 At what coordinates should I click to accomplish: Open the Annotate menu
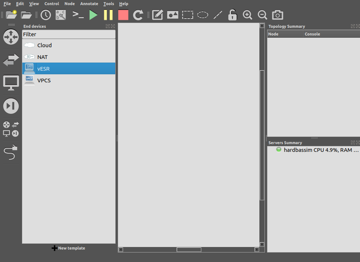tap(89, 4)
